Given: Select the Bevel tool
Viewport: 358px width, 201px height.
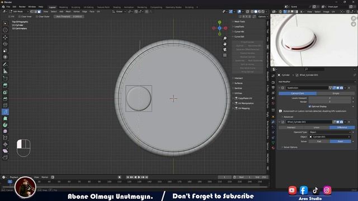Looking at the screenshot, I should [x=5, y=99].
